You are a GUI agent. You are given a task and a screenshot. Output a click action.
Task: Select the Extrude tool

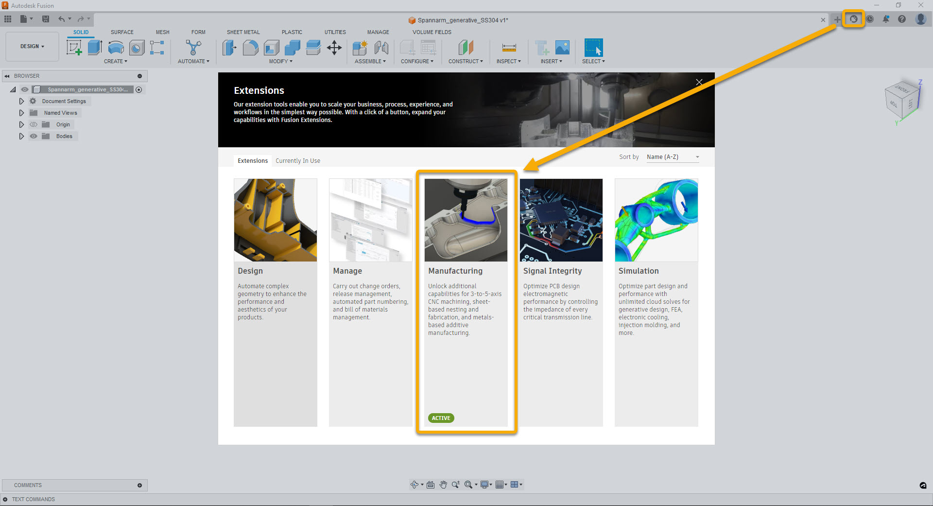pos(95,48)
